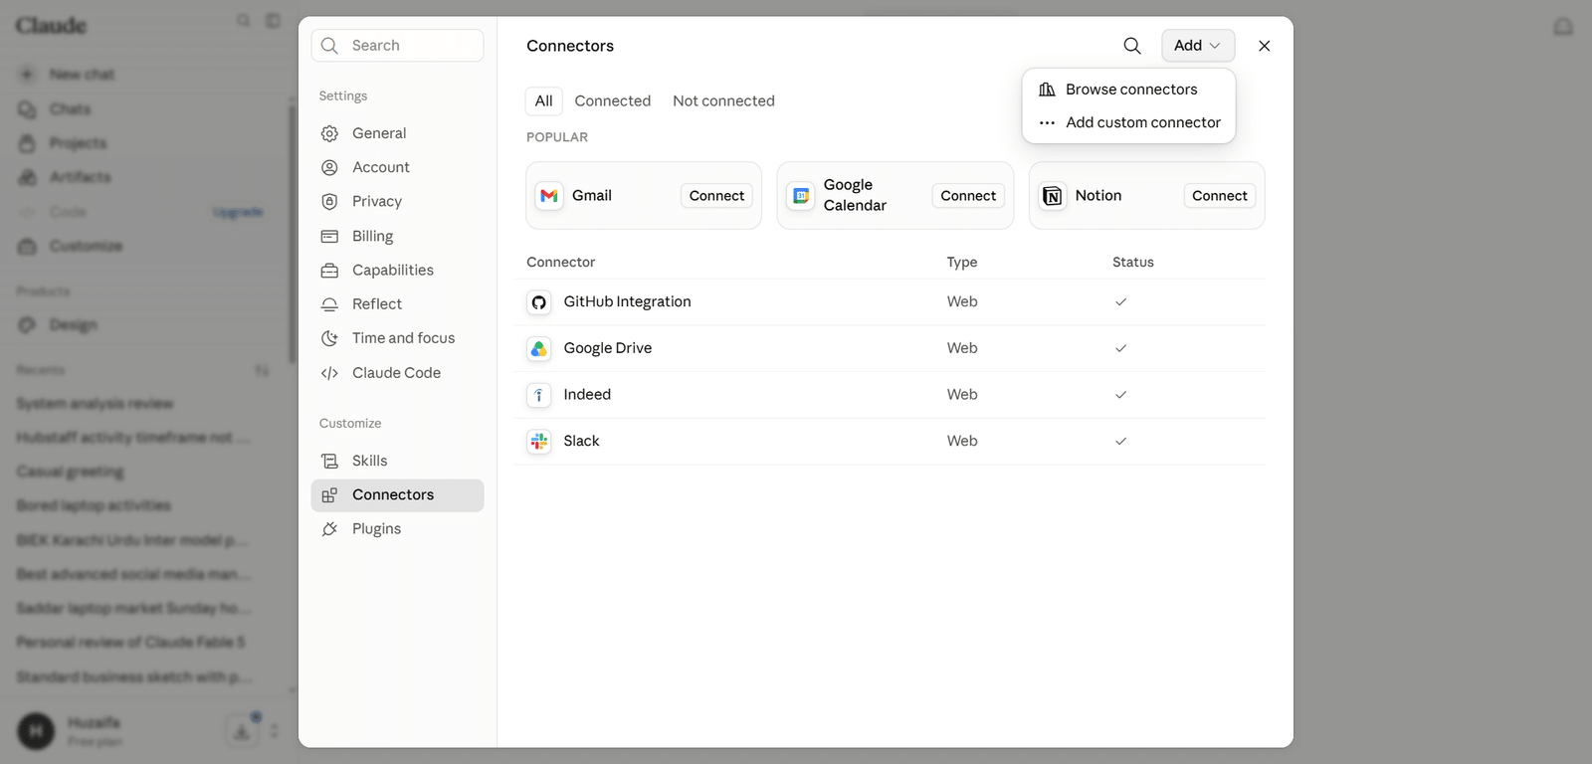Click the status checkmark for Slack
This screenshot has width=1592, height=764.
pos(1121,441)
